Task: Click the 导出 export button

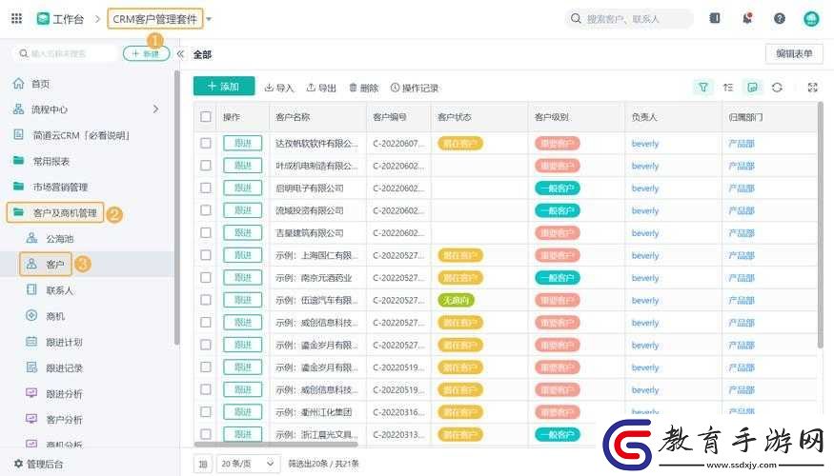Action: point(321,88)
